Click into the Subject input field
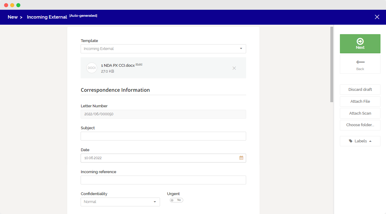This screenshot has width=386, height=214. (x=163, y=136)
